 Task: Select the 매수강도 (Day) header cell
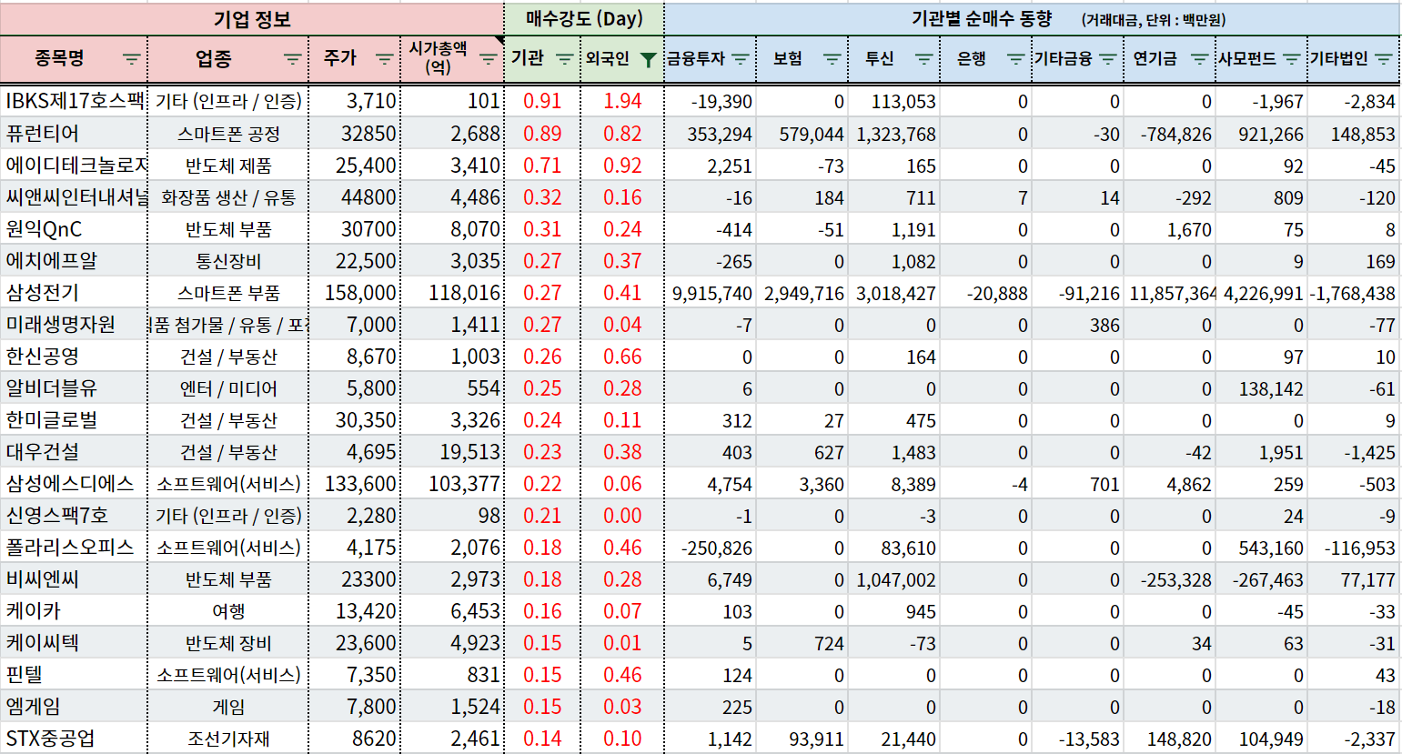(584, 19)
